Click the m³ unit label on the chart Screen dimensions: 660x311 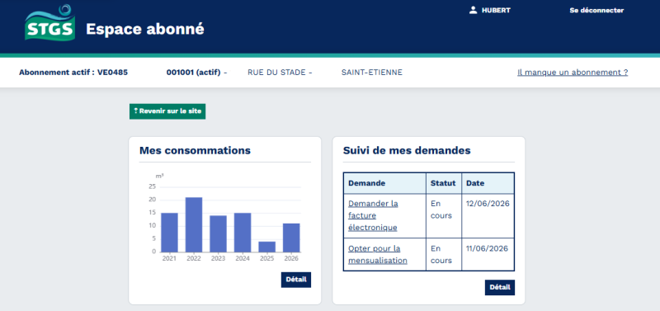pyautogui.click(x=159, y=176)
